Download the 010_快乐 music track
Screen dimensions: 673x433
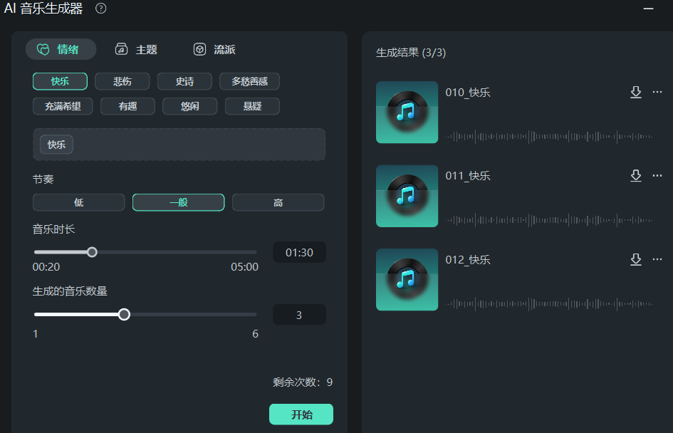pos(636,92)
